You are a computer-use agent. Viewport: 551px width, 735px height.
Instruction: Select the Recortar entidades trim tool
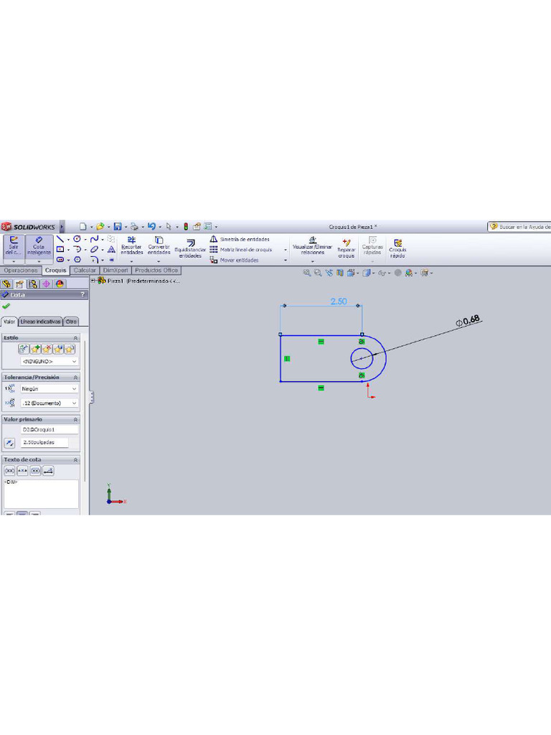131,245
